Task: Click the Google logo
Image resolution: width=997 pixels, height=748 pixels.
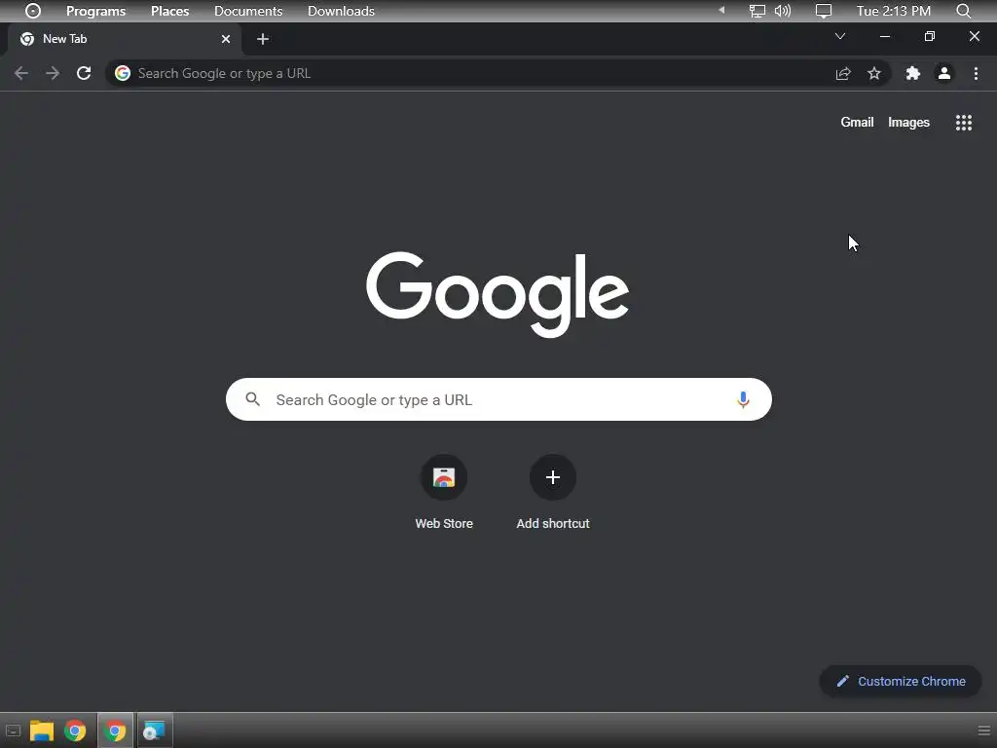Action: (x=498, y=294)
